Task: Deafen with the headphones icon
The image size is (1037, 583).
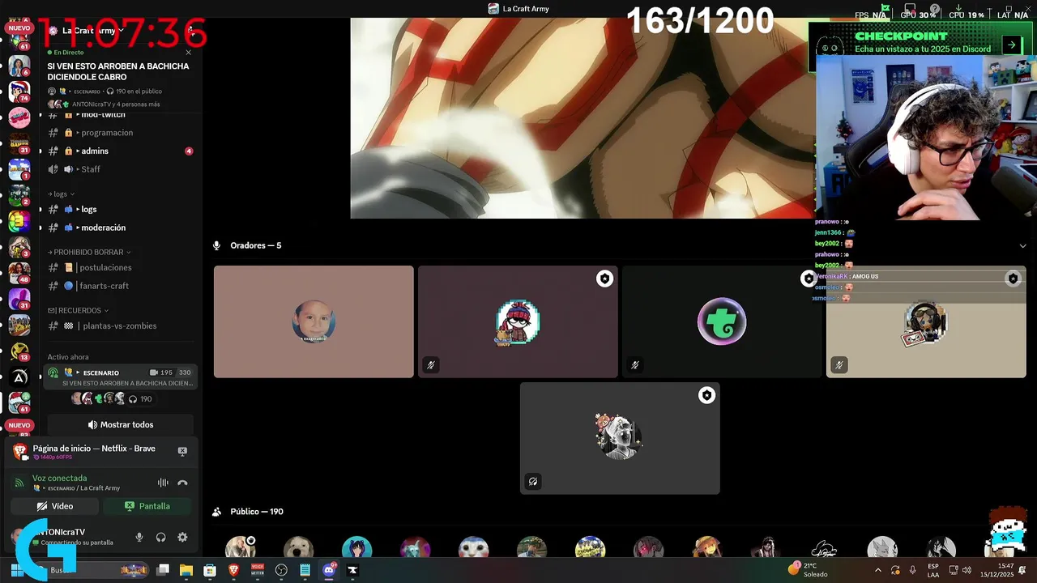Action: pyautogui.click(x=160, y=537)
